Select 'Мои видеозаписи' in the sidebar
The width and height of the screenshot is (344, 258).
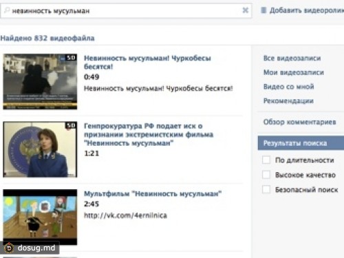[294, 72]
